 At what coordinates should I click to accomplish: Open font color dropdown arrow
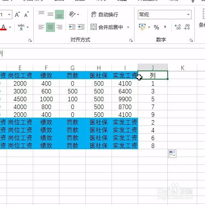point(10,27)
